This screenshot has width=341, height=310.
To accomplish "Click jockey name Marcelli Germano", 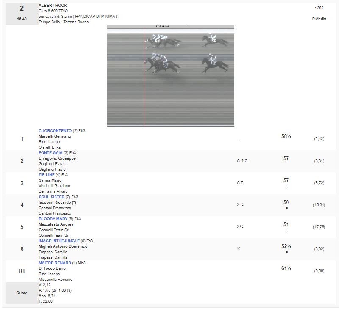I will (x=55, y=136).
